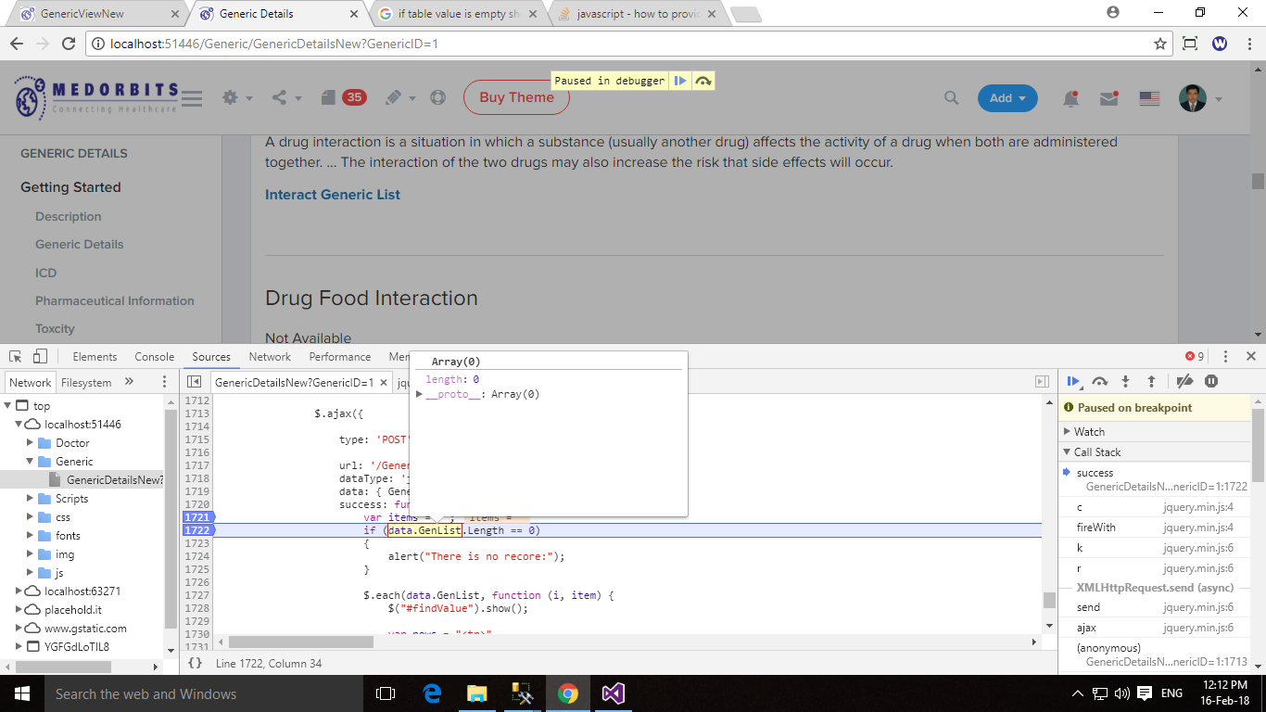Collapse the top frame tree node
Image resolution: width=1266 pixels, height=712 pixels.
(x=9, y=406)
